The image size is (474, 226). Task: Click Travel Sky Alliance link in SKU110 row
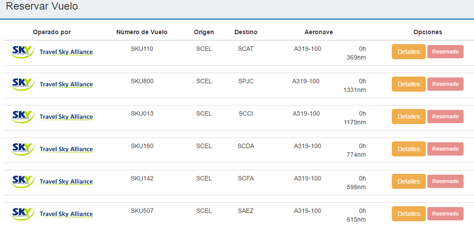tap(66, 52)
